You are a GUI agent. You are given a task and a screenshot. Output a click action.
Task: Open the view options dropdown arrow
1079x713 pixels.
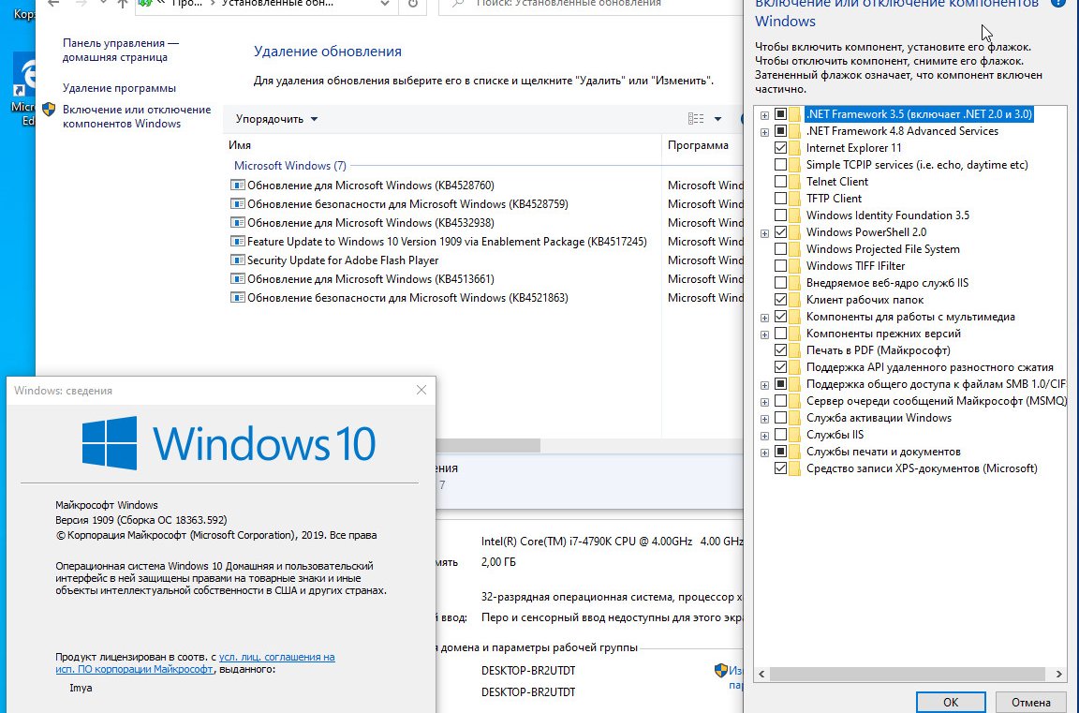pyautogui.click(x=717, y=119)
